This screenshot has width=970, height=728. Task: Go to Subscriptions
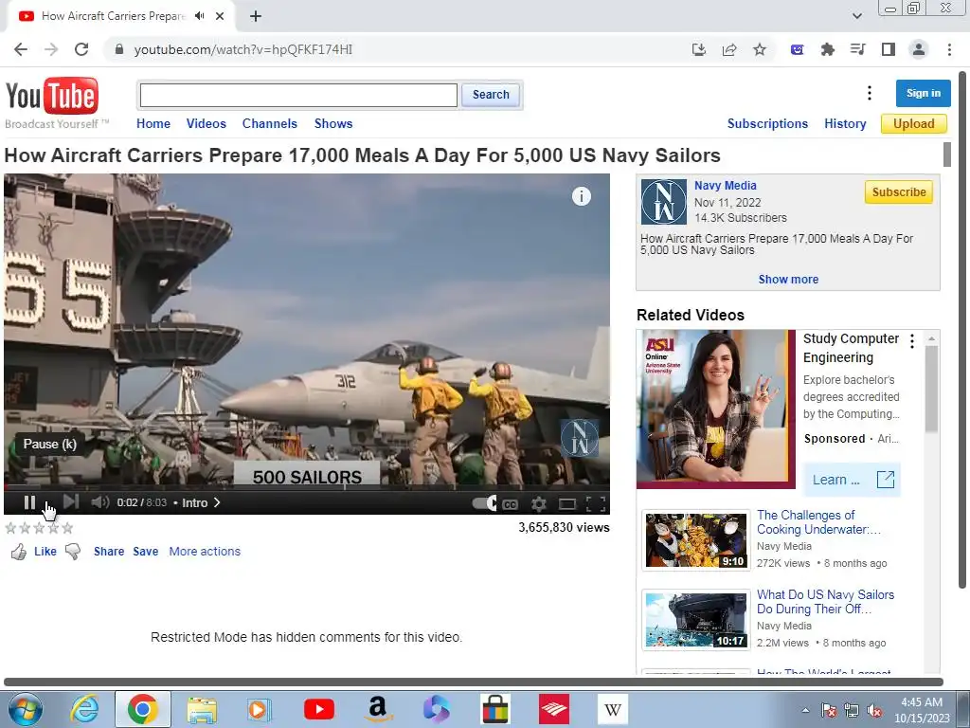coord(767,123)
